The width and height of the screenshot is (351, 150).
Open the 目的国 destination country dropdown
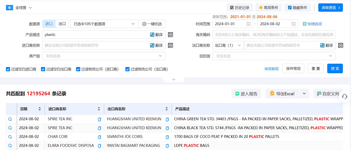pyautogui.click(x=274, y=56)
